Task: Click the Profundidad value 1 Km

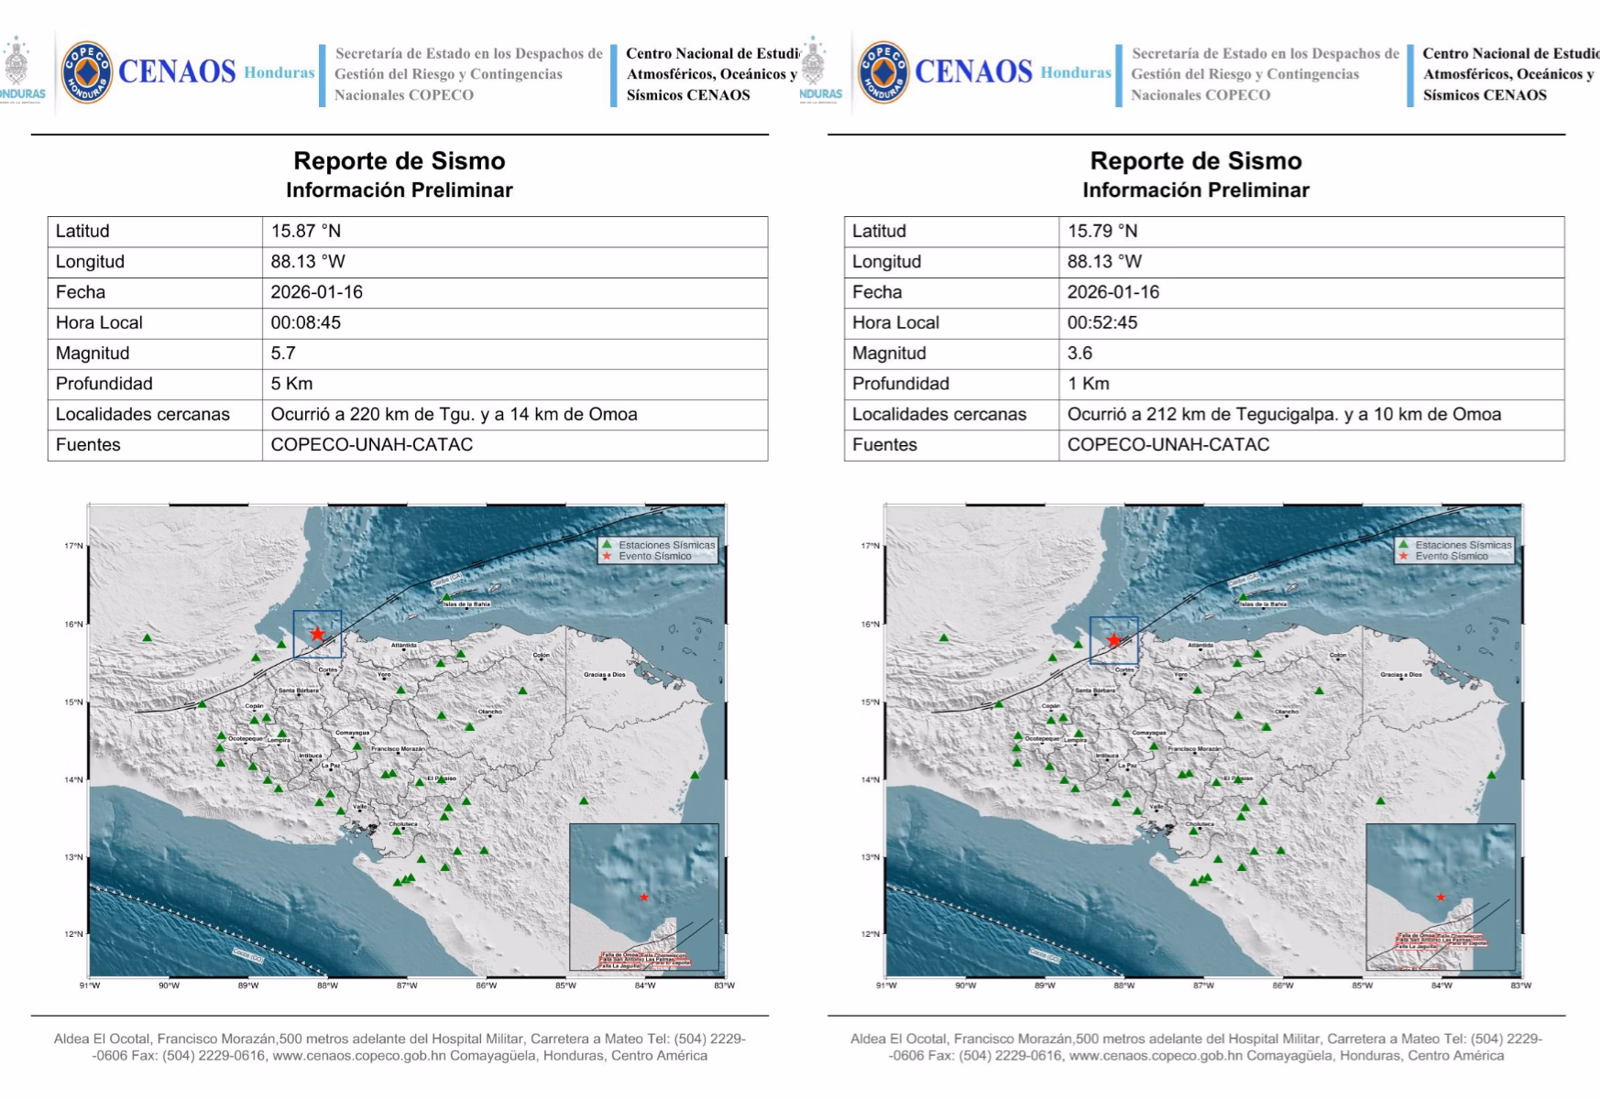Action: coord(1088,384)
